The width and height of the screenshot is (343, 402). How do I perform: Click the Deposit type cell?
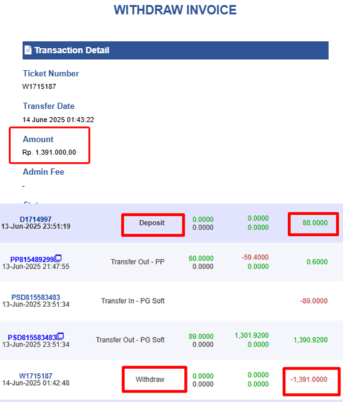pos(152,223)
